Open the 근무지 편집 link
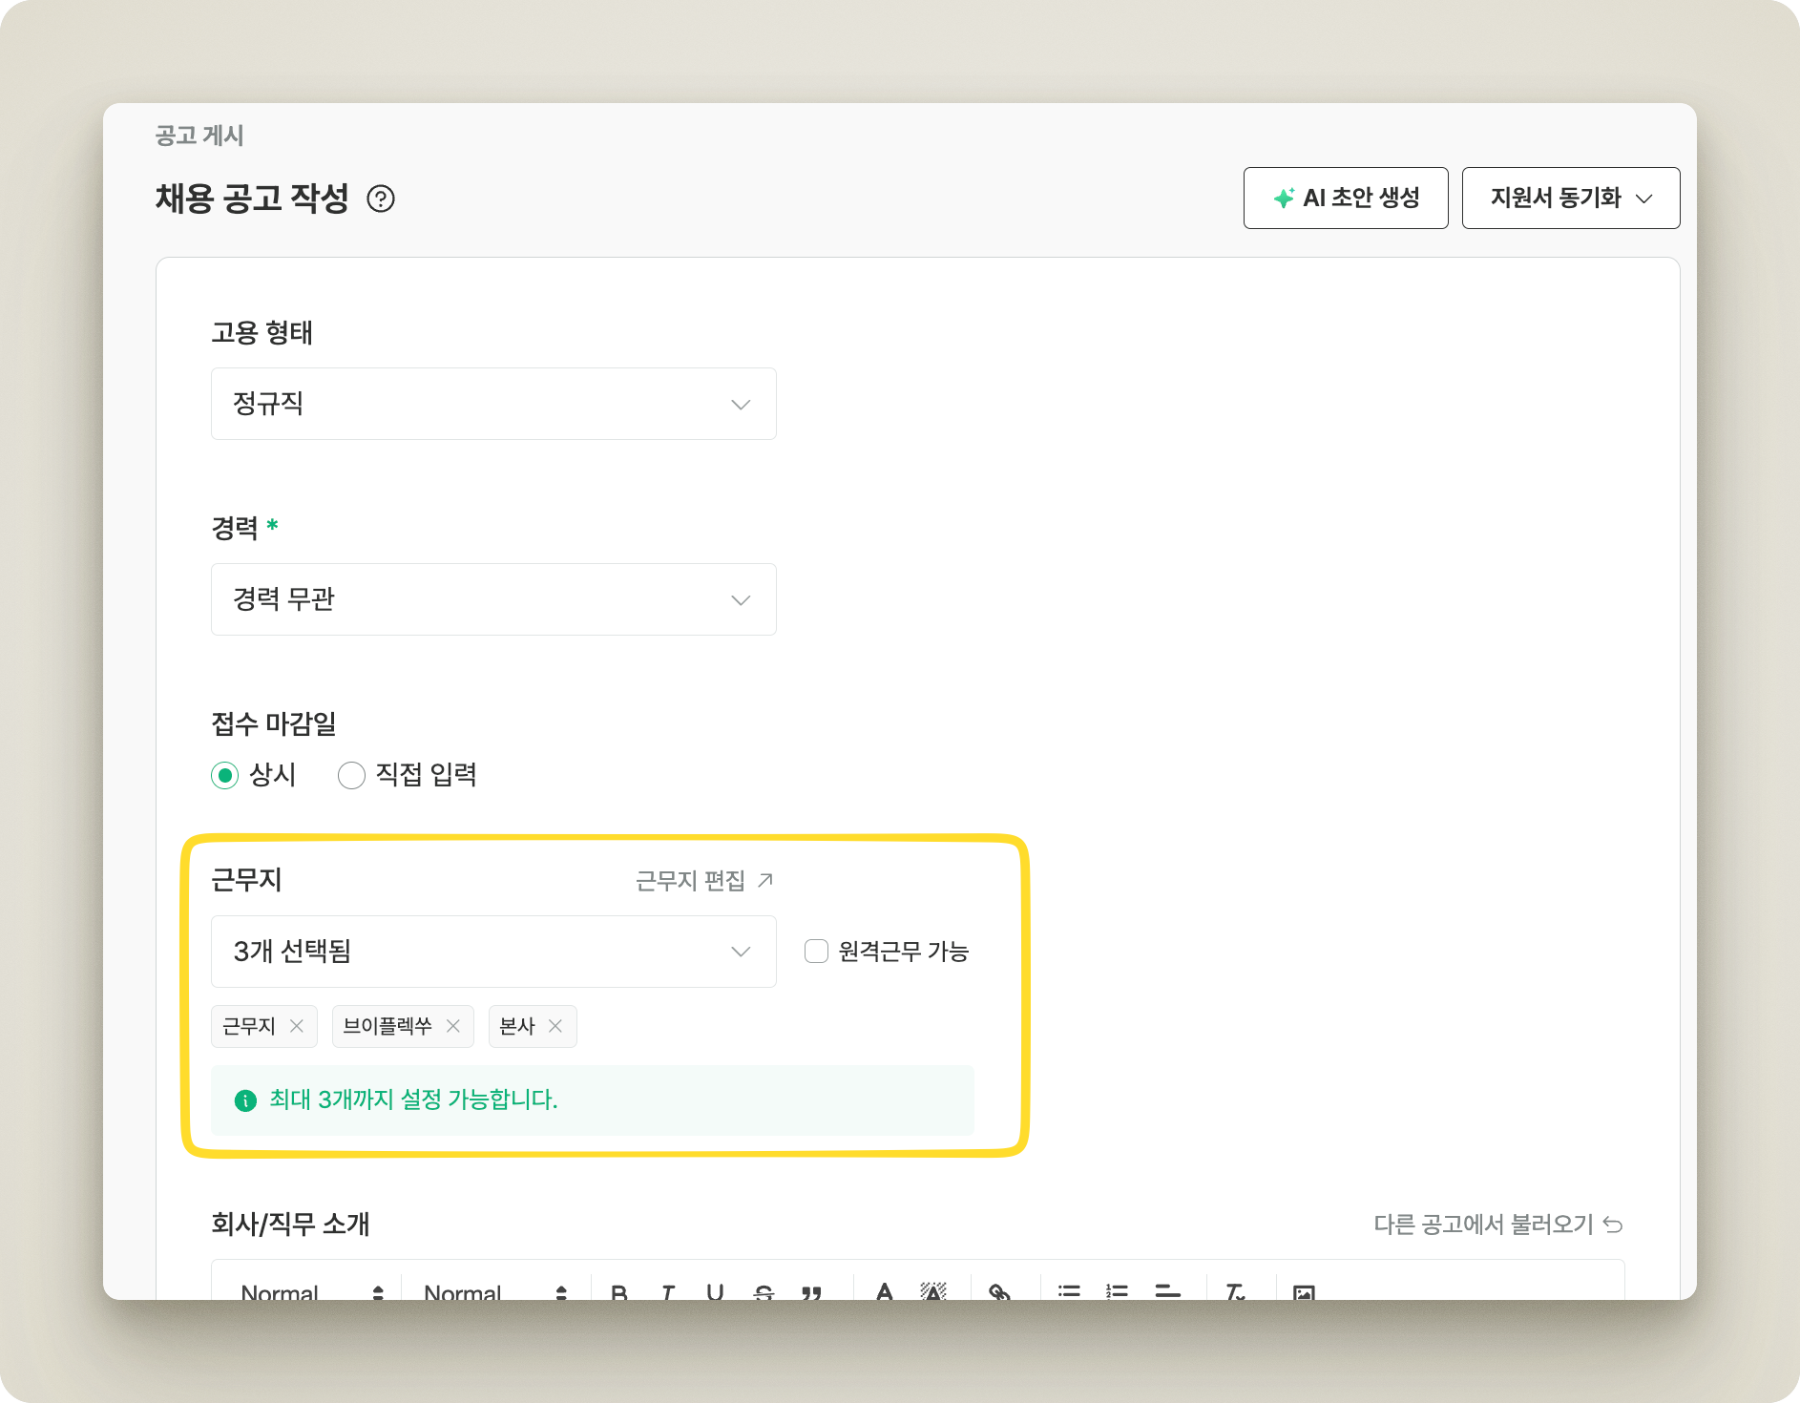 [x=704, y=880]
